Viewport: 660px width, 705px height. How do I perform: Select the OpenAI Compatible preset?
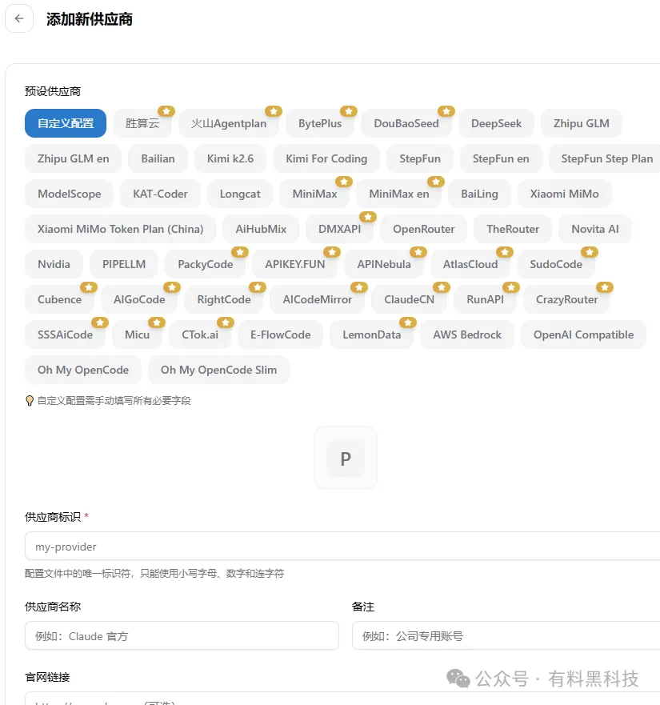point(583,334)
